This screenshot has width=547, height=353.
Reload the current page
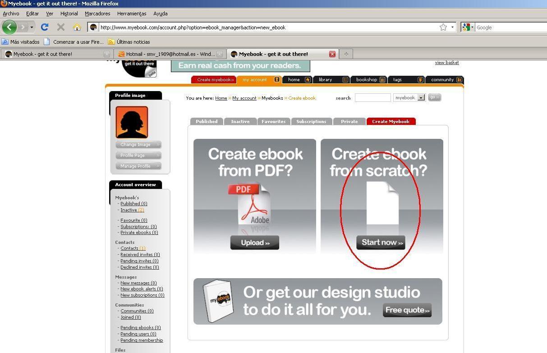[45, 27]
